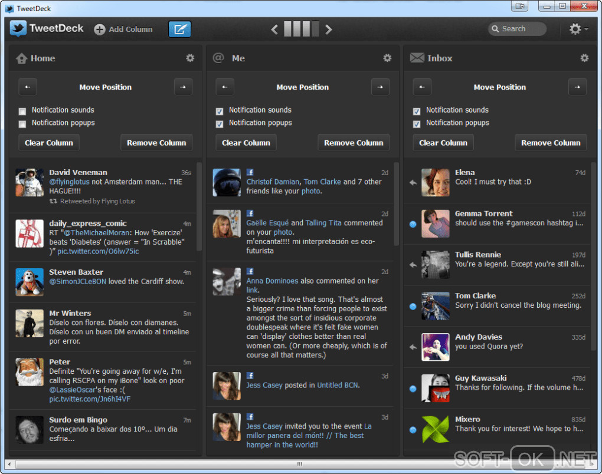Move Me column right
Image resolution: width=602 pixels, height=474 pixels.
(x=380, y=87)
